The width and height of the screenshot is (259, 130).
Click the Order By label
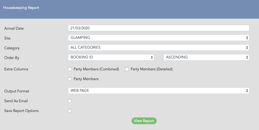12,58
